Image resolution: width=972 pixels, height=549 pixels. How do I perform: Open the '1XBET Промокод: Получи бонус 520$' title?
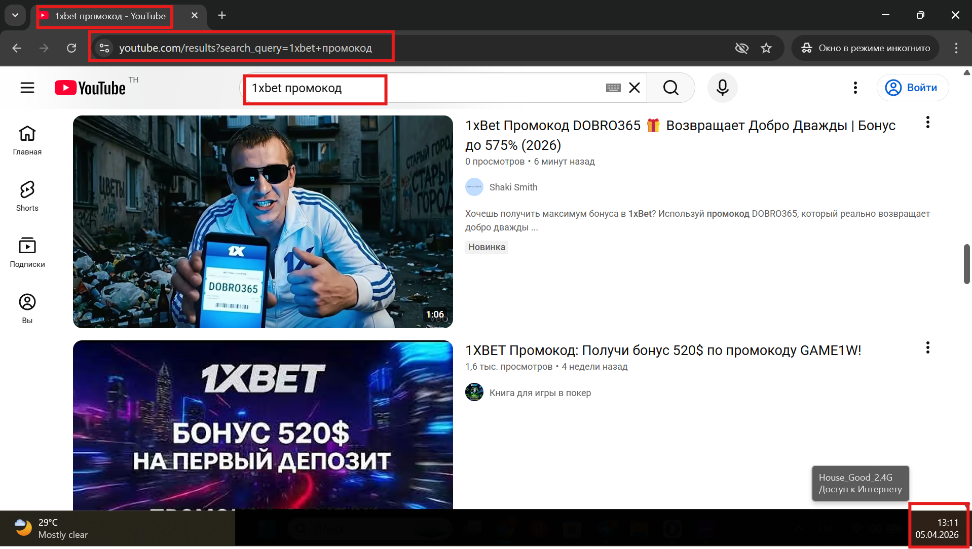click(663, 350)
